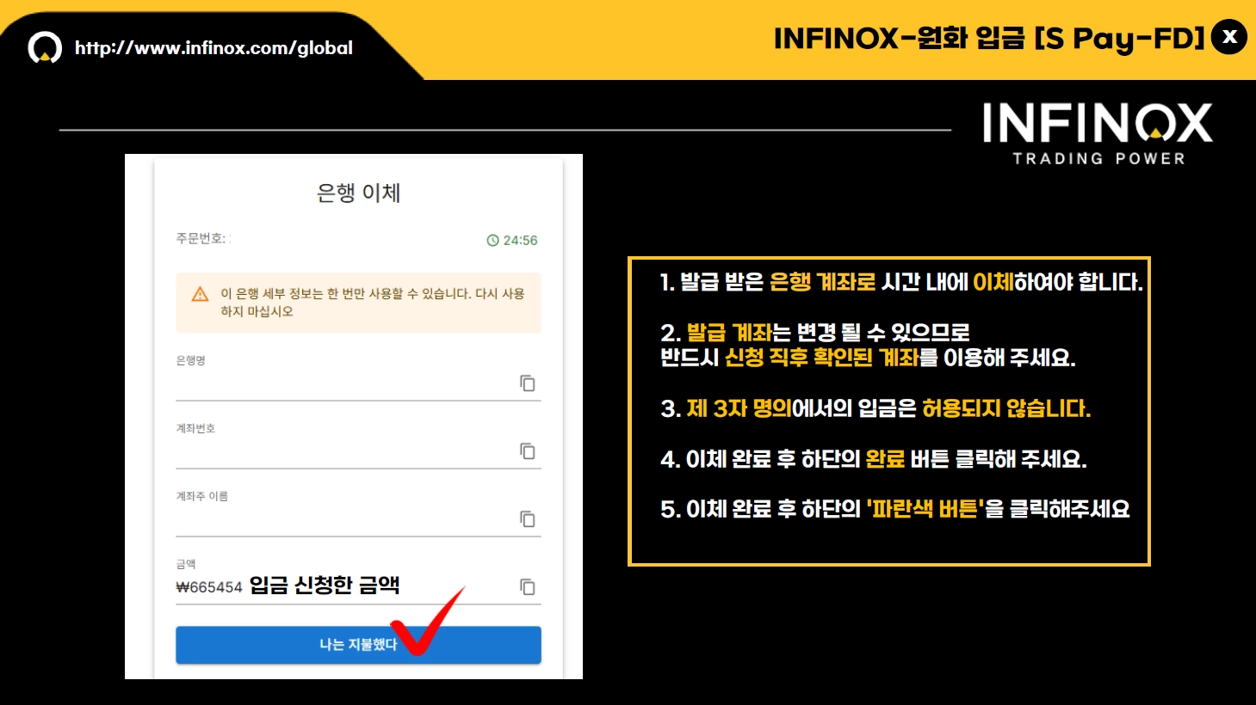Click the orange warning triangle icon
Screen dimensions: 1256x705
200,294
